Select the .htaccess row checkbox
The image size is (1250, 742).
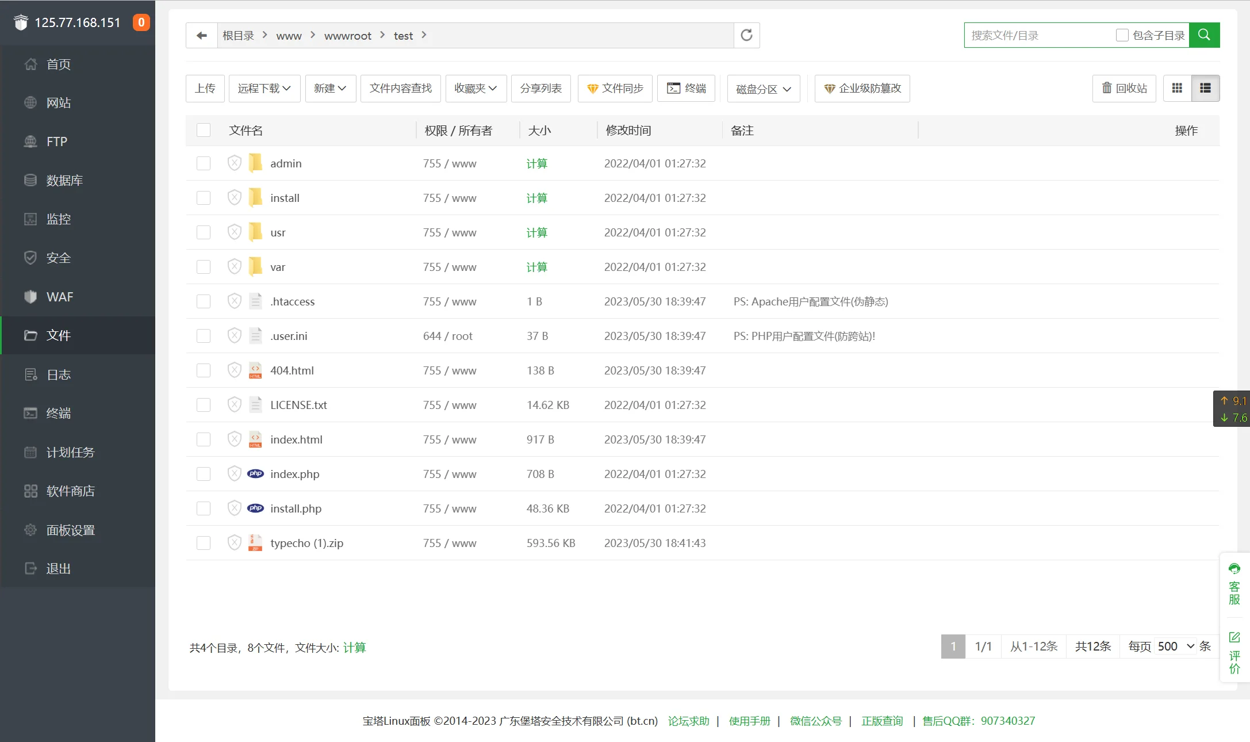(204, 301)
